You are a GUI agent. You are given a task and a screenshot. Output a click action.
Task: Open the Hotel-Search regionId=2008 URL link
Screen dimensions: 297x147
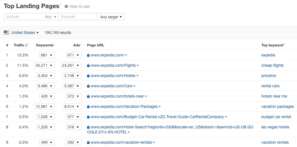(170, 129)
